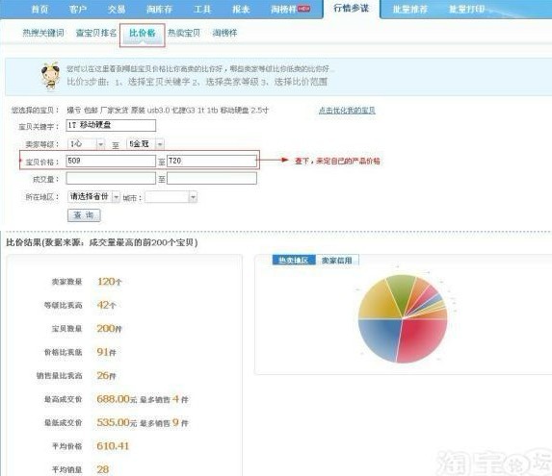
Task: Click the minimum price field showing 509
Action: [x=111, y=161]
